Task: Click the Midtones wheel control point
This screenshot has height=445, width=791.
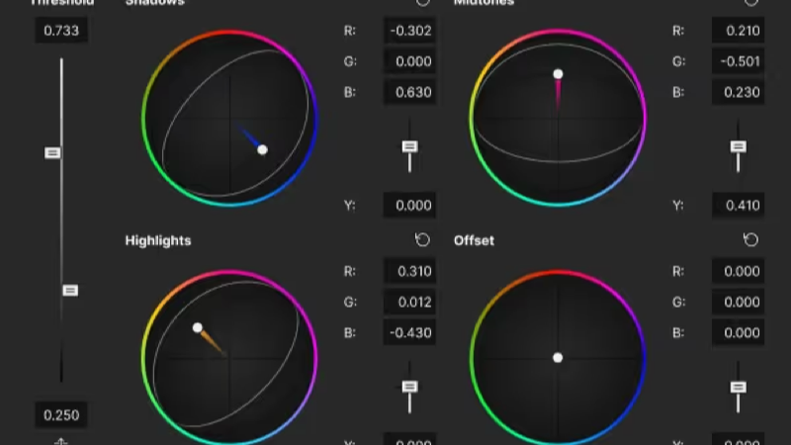Action: (x=558, y=74)
